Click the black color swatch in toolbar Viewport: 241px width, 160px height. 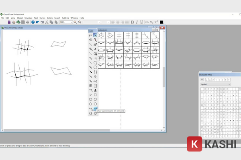pyautogui.click(x=161, y=22)
